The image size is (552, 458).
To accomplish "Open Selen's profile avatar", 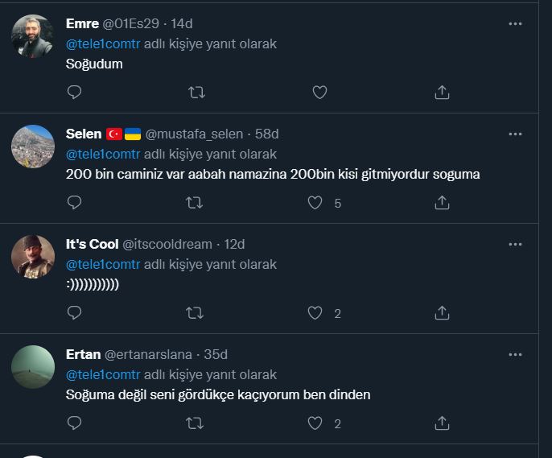I will point(33,146).
